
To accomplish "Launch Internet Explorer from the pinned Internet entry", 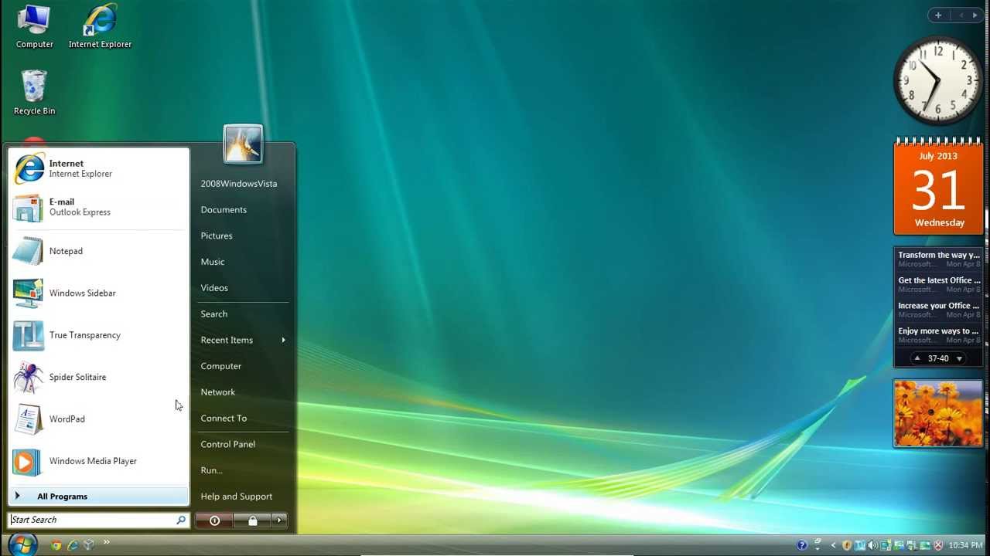I will point(98,168).
